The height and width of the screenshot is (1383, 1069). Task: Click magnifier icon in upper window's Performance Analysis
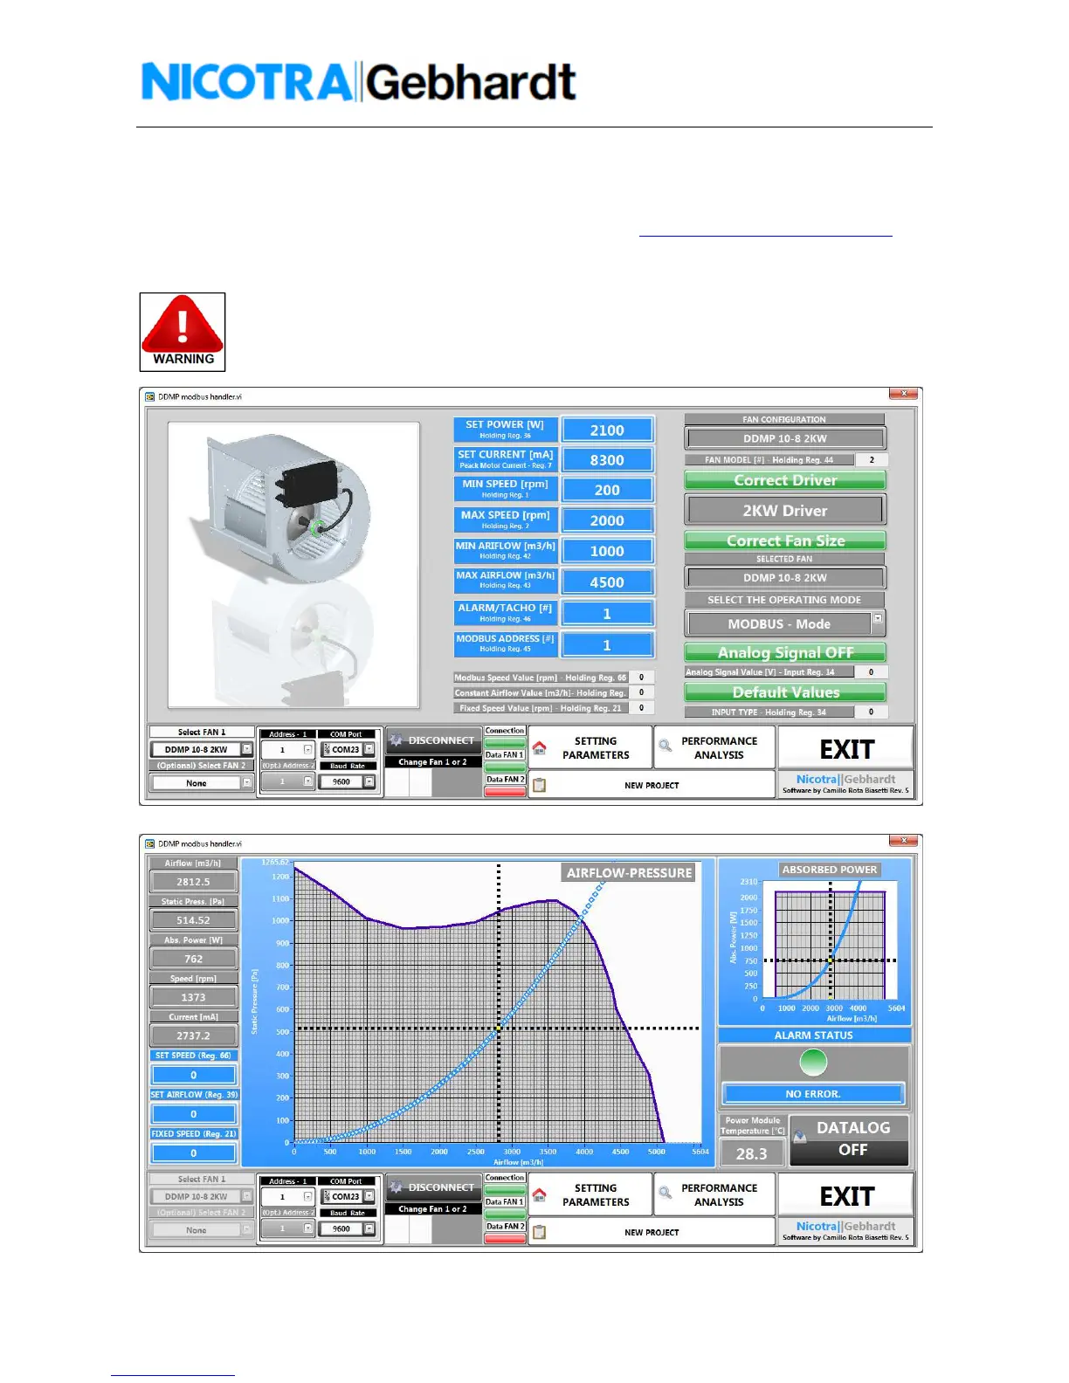click(666, 746)
